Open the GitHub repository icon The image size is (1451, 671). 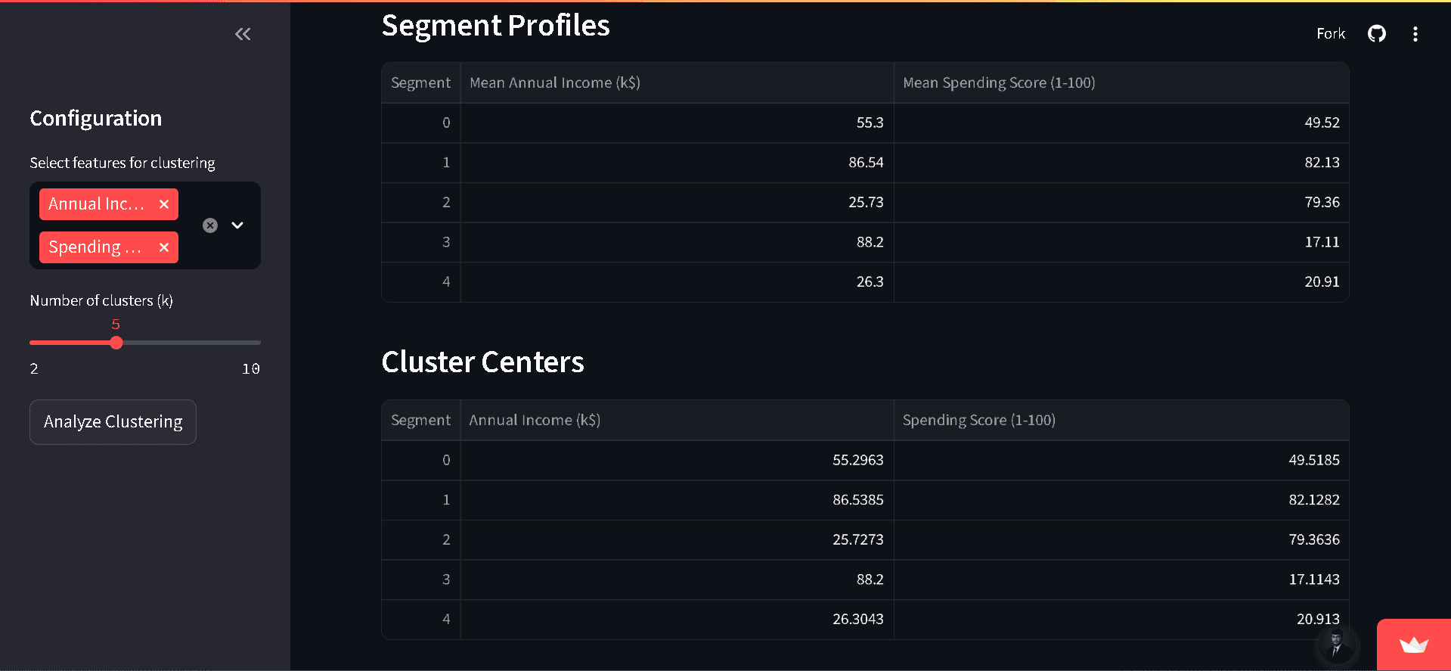point(1377,34)
